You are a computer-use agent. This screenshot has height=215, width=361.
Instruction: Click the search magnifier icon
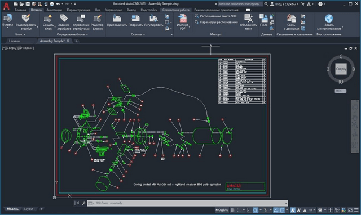266,4
